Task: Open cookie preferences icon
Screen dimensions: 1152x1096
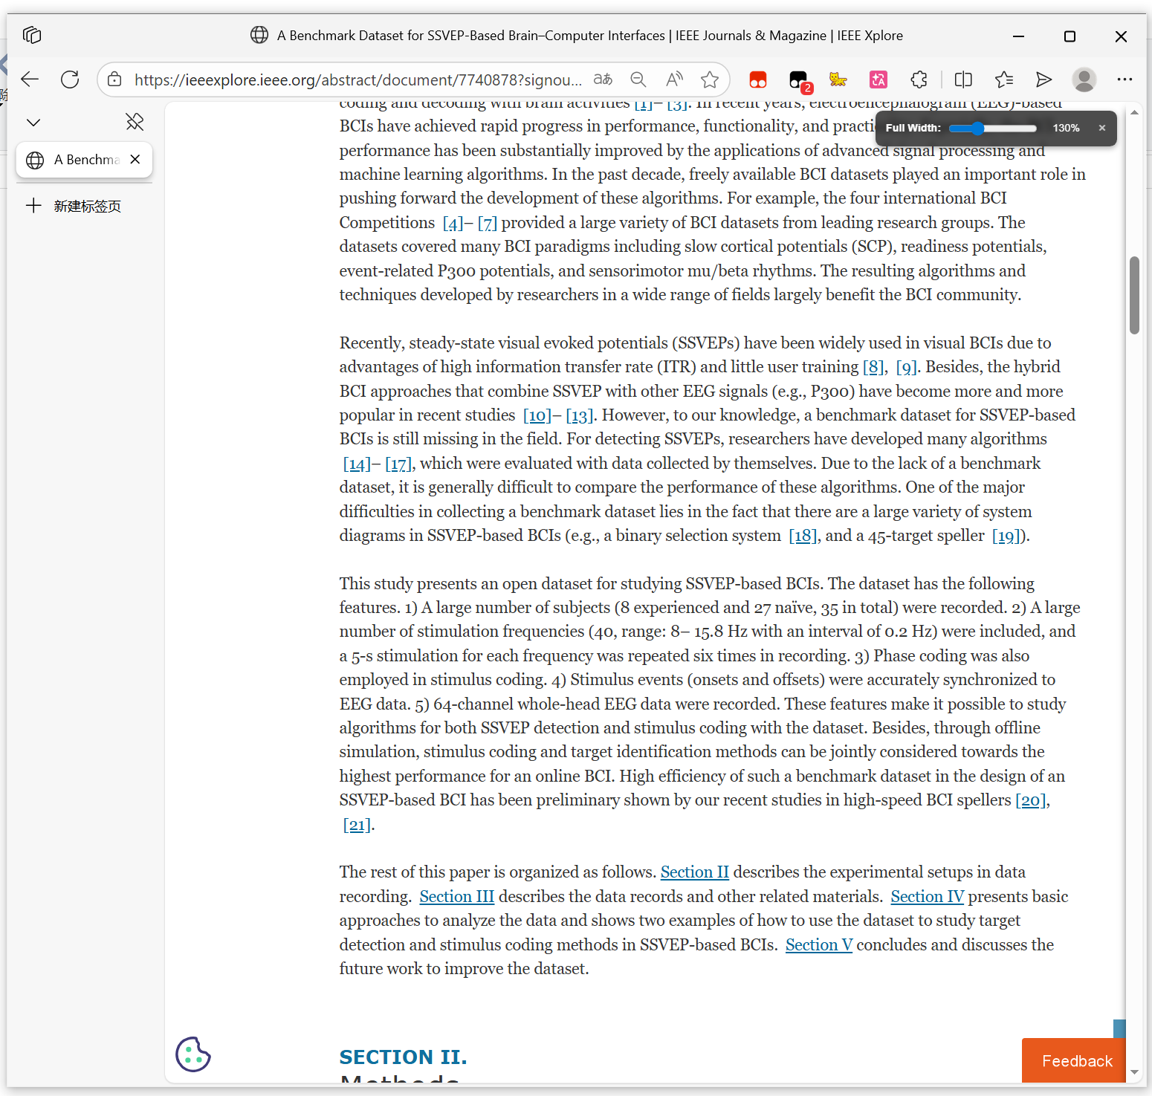Action: click(193, 1054)
